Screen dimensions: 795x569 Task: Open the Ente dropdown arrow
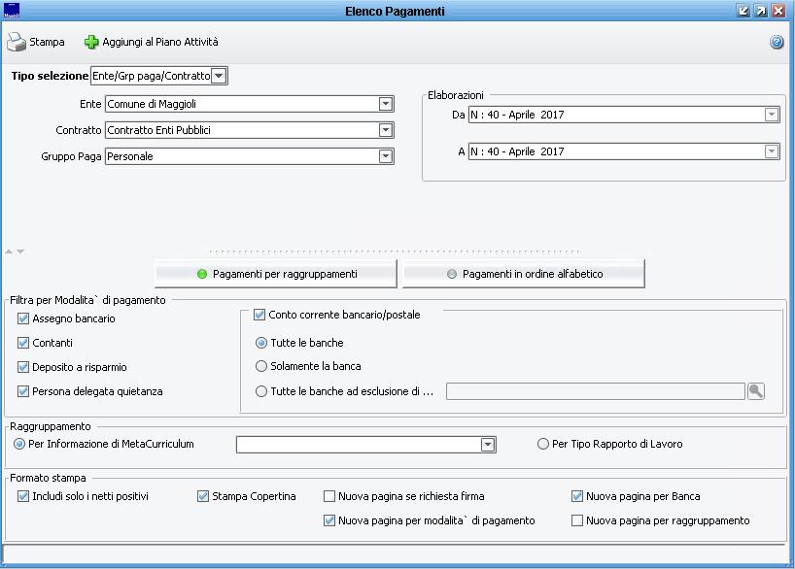pos(385,104)
